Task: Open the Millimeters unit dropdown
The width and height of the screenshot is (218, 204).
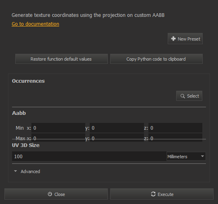Action: point(186,156)
